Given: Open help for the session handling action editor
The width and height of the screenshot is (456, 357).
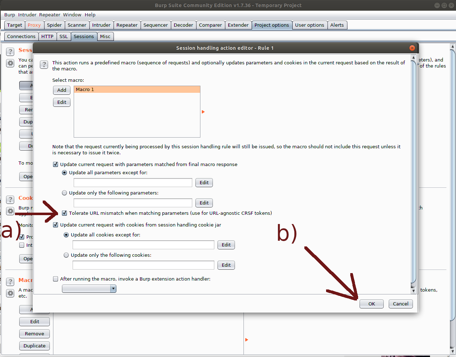Looking at the screenshot, I should pyautogui.click(x=44, y=64).
